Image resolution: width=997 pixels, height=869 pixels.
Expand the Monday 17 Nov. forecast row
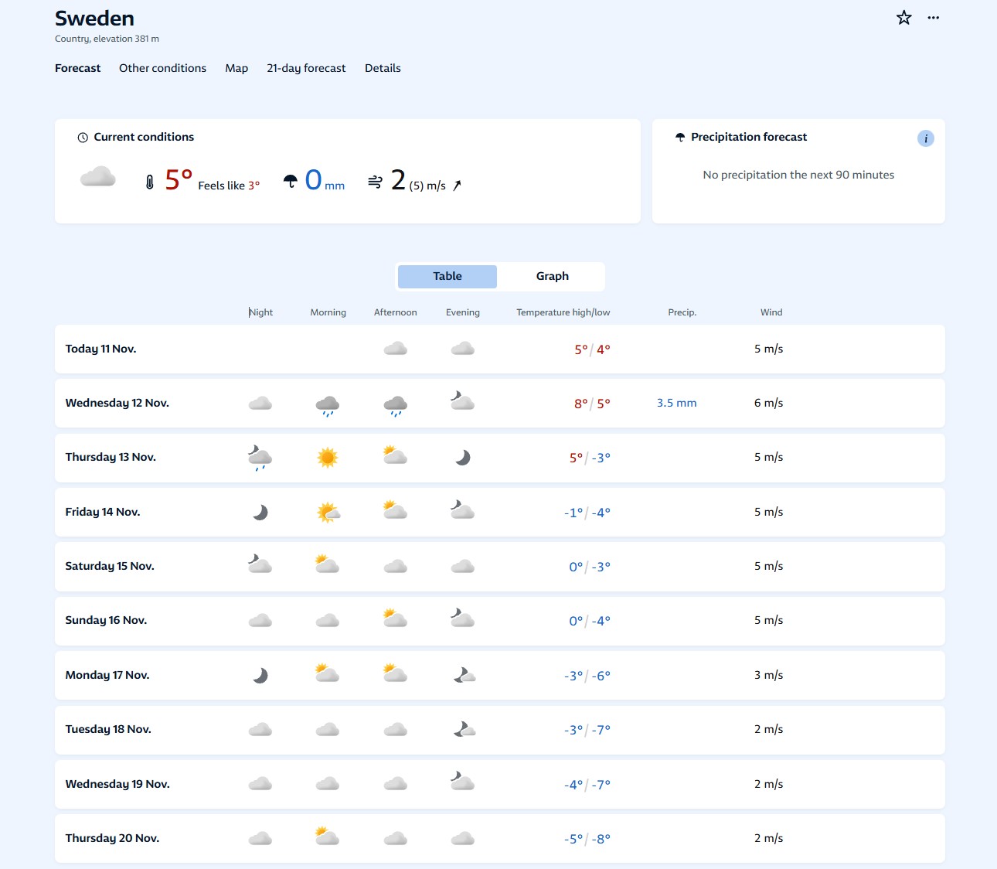(x=500, y=676)
